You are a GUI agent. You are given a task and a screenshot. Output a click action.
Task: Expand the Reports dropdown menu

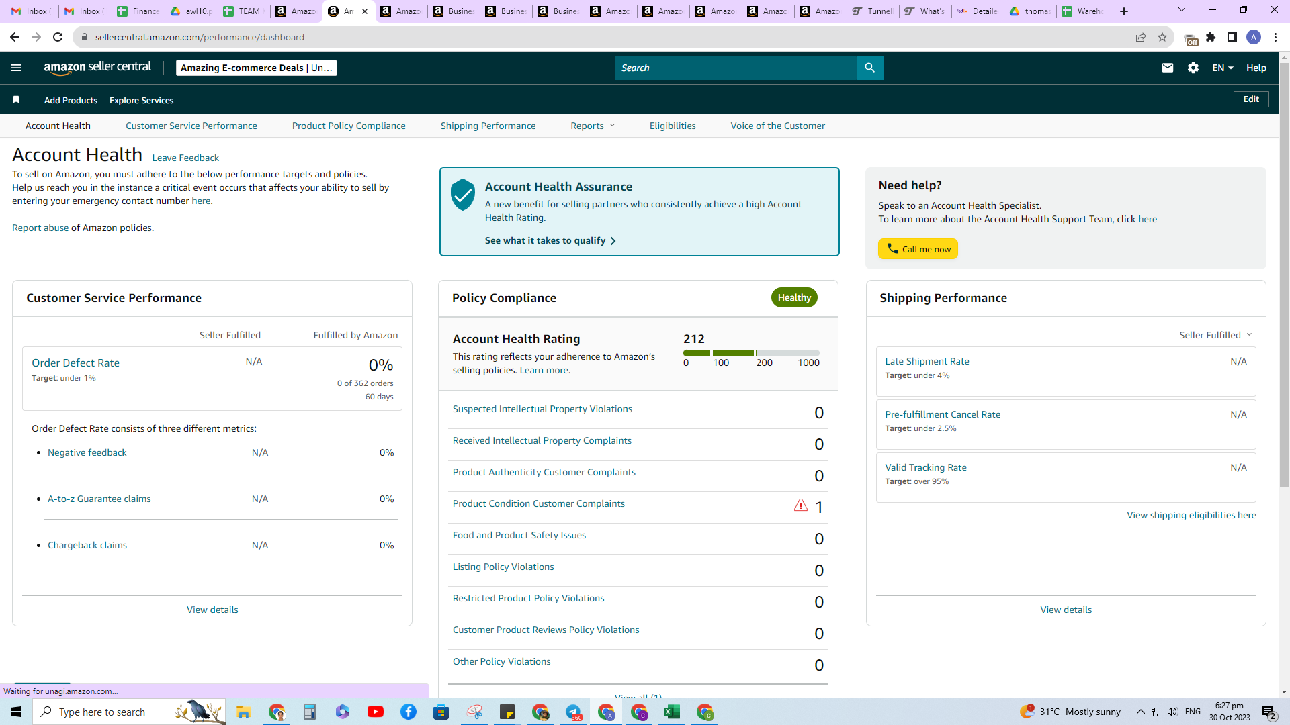pyautogui.click(x=593, y=126)
